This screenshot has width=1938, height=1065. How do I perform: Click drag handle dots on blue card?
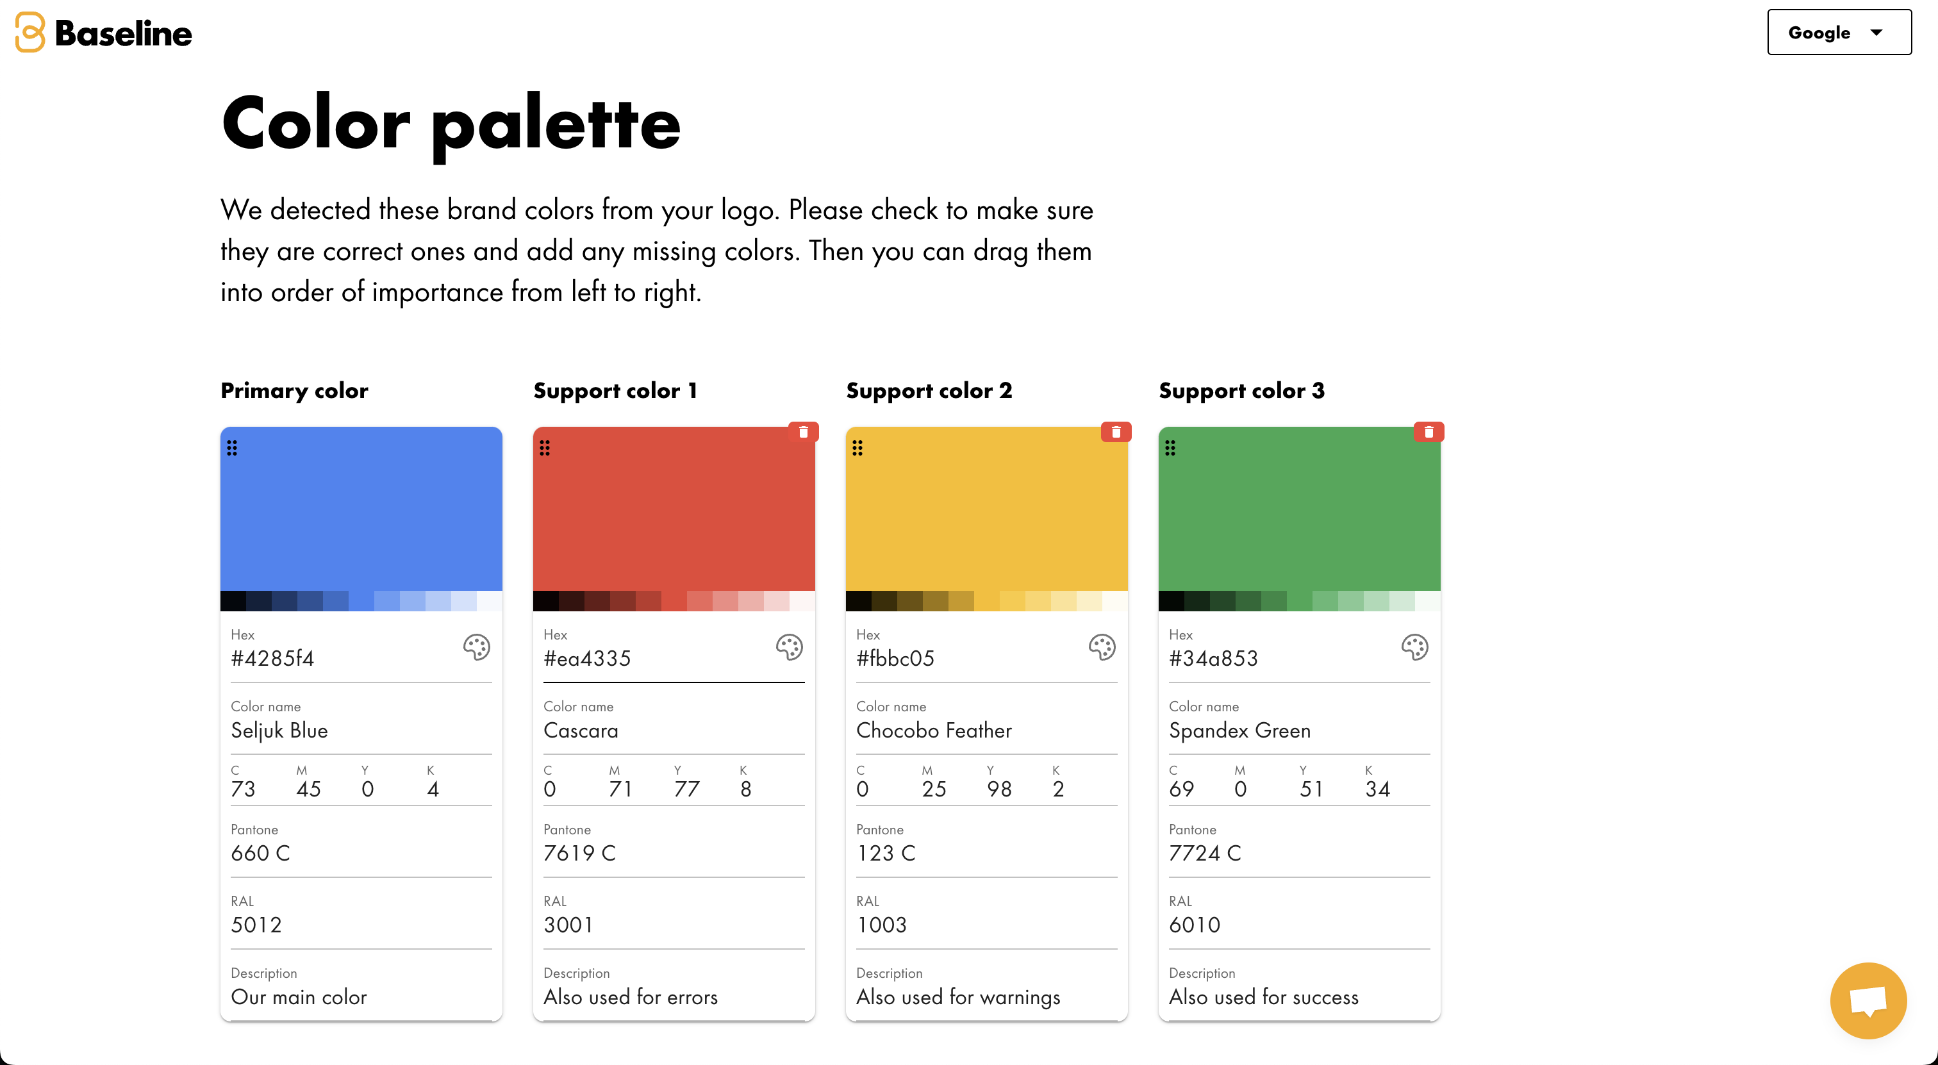click(233, 449)
